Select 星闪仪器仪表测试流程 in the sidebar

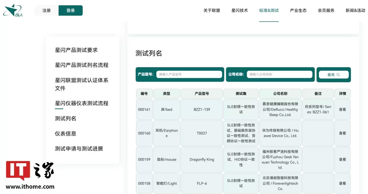pos(81,103)
